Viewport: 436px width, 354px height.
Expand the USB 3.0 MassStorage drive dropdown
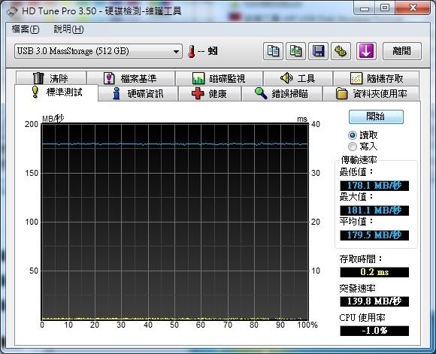point(98,51)
